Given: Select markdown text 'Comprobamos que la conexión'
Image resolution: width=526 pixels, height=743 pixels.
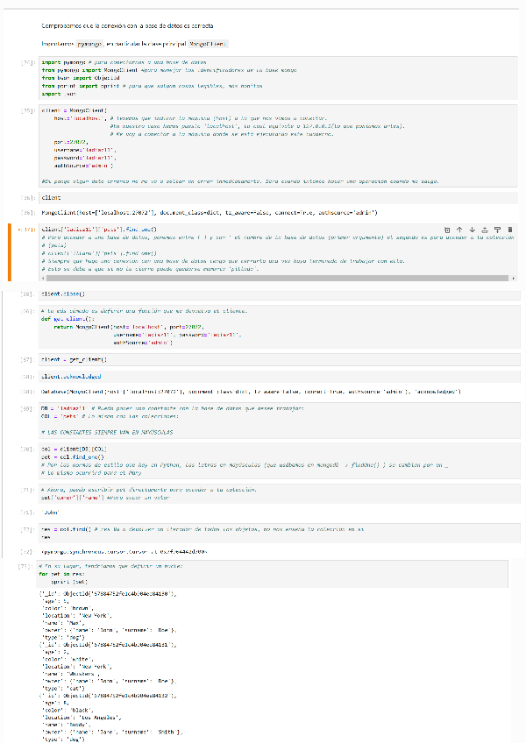Looking at the screenshot, I should click(x=131, y=27).
